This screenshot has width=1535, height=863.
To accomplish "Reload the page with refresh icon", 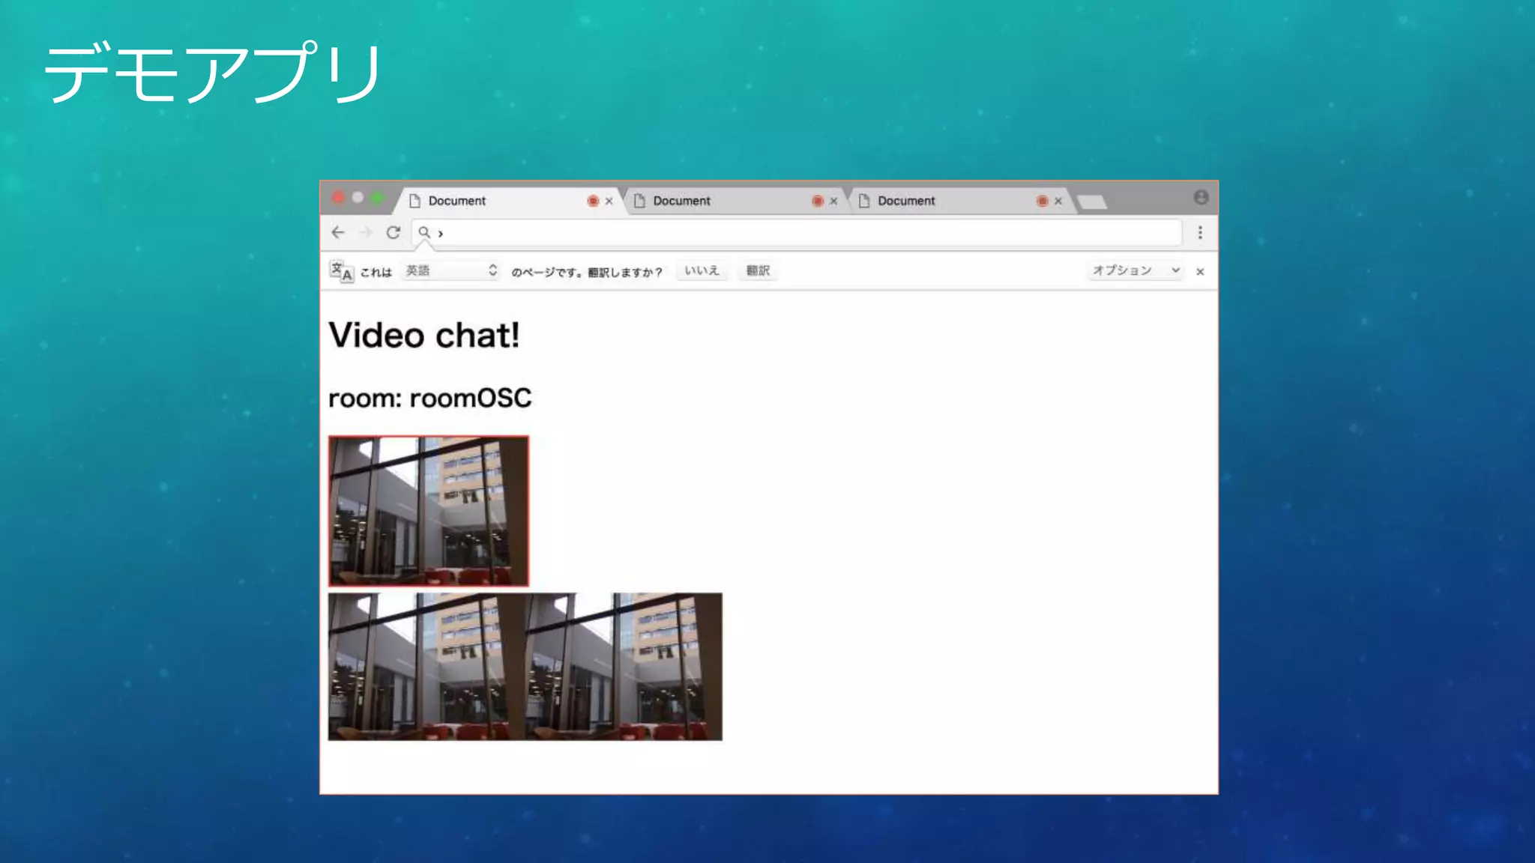I will [393, 233].
